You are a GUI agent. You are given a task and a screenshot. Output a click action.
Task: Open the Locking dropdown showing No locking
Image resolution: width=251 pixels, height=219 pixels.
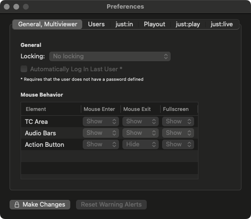click(x=110, y=56)
